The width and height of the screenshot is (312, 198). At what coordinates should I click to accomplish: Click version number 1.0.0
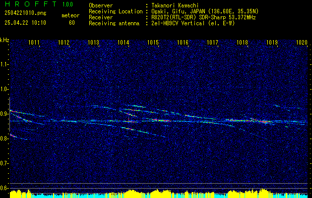tap(67, 4)
